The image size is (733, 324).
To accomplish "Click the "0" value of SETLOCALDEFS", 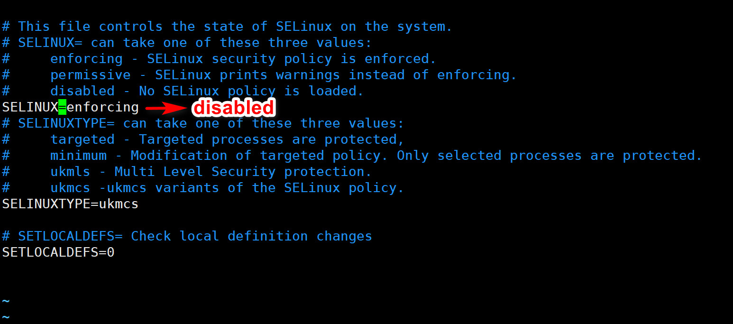I will tap(110, 252).
